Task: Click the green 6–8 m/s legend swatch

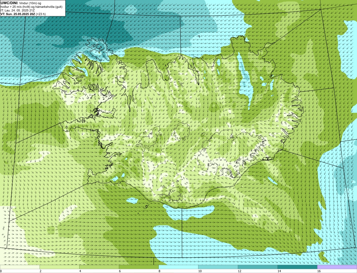Action: pos(139,267)
